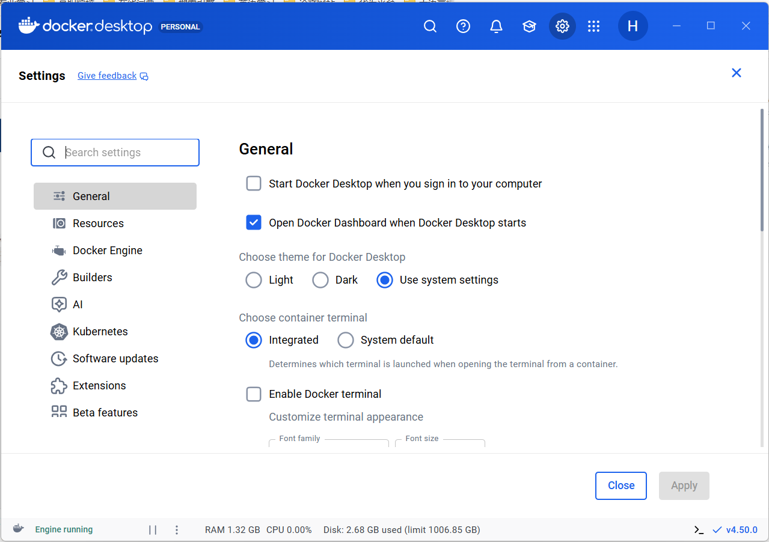Viewport: 769px width, 542px height.
Task: Enable Start Docker Desktop at sign-in checkbox
Action: coord(254,183)
